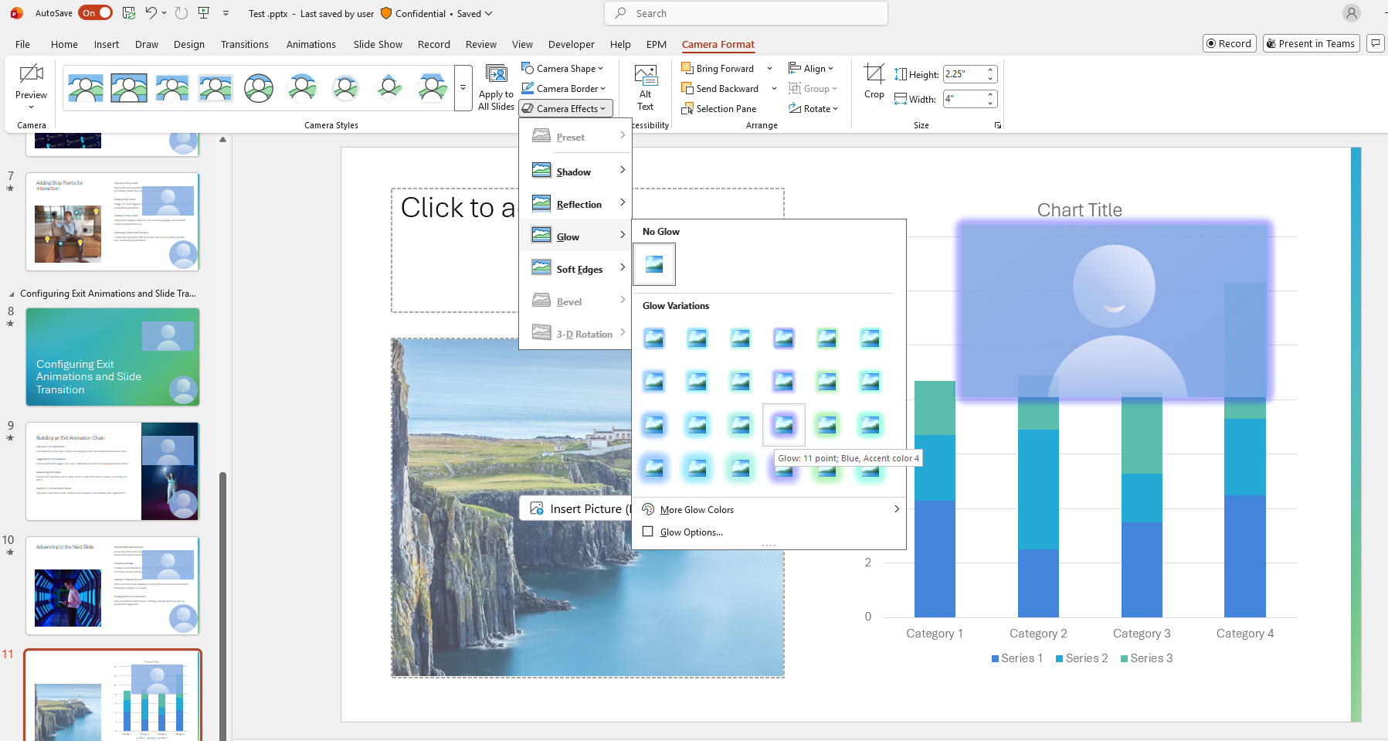
Task: Open the Selection Pane
Action: coord(719,109)
